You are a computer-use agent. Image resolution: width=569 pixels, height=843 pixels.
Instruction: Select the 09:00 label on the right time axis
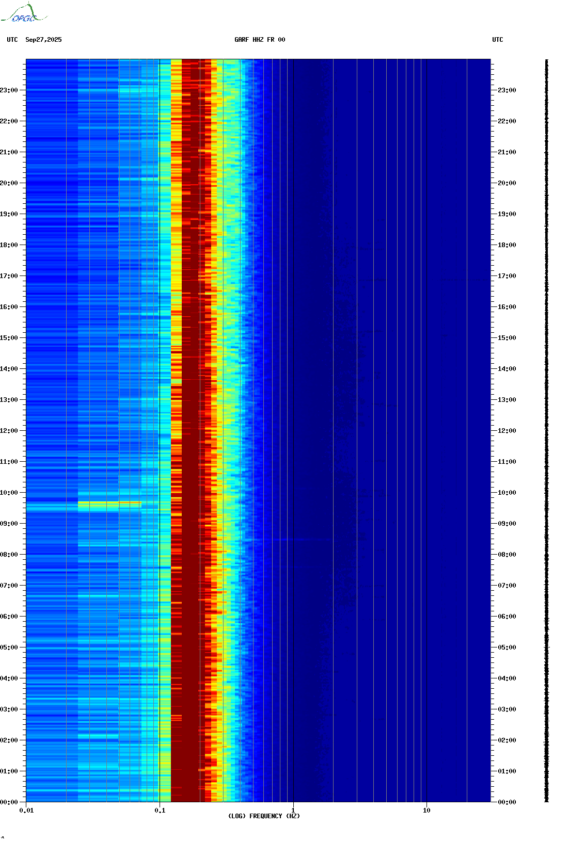tap(506, 524)
